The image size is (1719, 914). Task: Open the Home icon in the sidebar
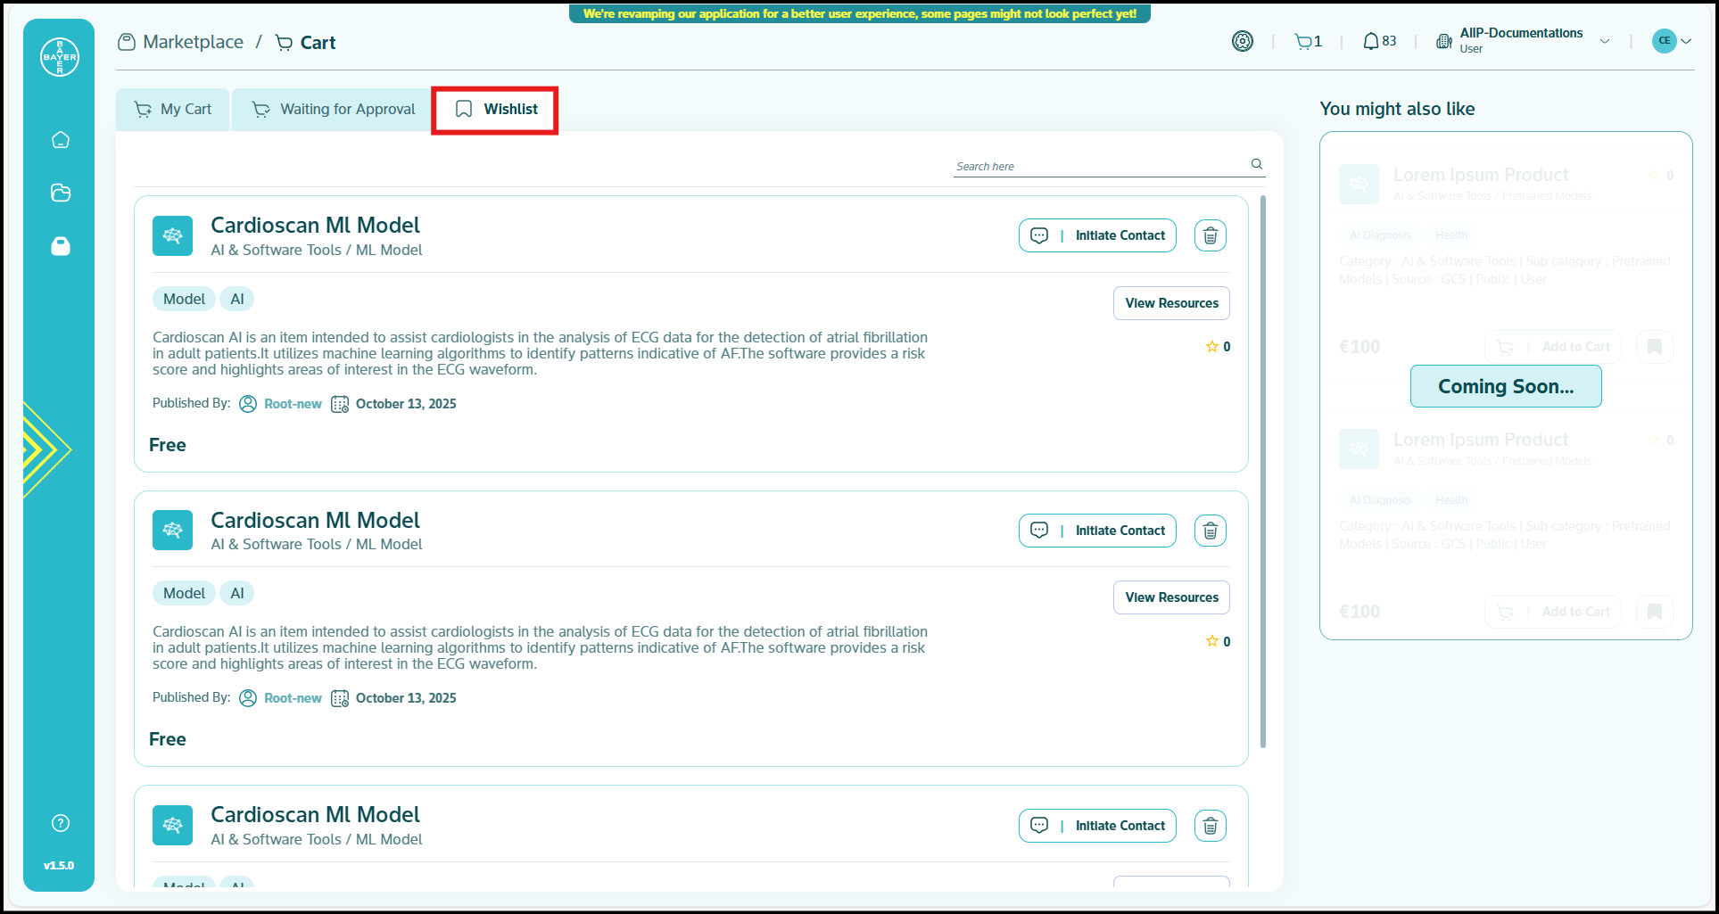pyautogui.click(x=61, y=140)
